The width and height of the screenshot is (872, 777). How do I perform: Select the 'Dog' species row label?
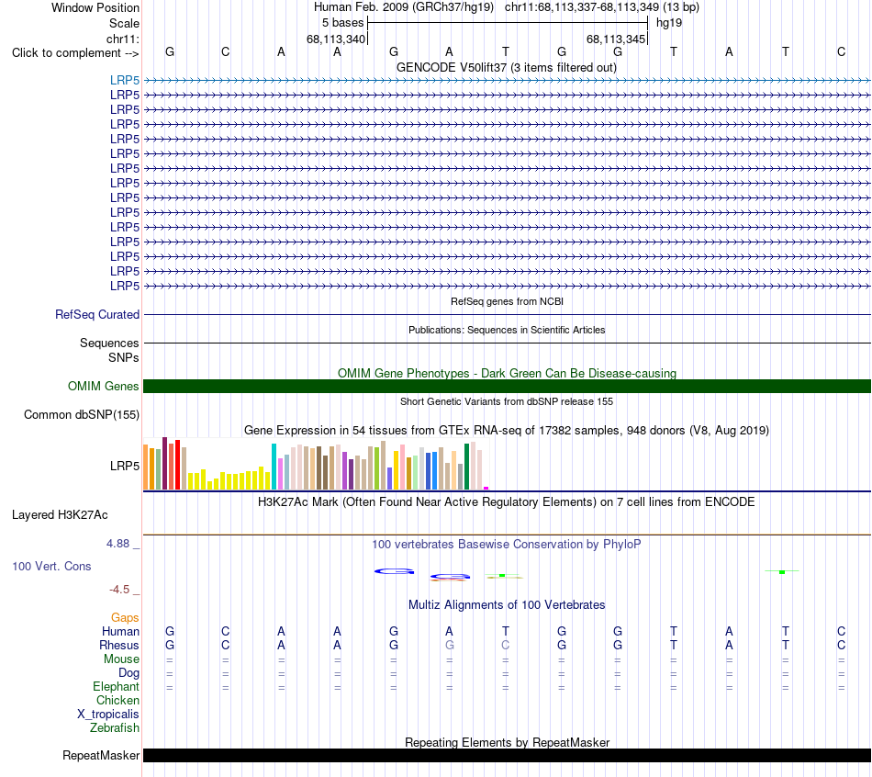129,673
